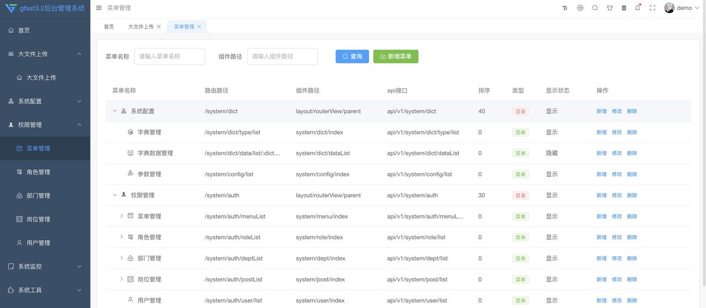Click the 用户管理 row icon in table
Screen dimensions: 706x308
click(x=131, y=300)
